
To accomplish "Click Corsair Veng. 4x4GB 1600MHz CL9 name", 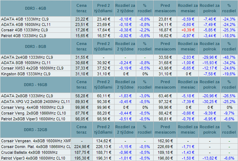I will pos(33,107).
